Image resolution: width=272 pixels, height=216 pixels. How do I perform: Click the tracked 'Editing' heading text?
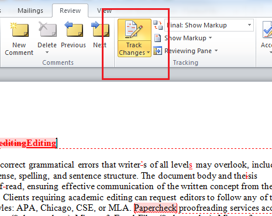click(x=42, y=143)
